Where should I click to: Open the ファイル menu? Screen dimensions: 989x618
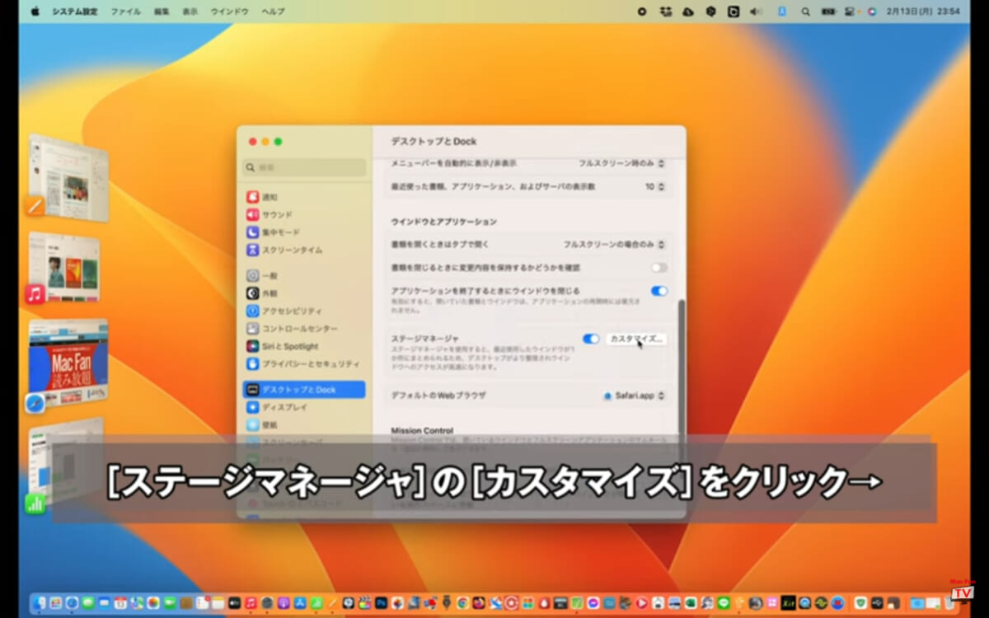(125, 12)
